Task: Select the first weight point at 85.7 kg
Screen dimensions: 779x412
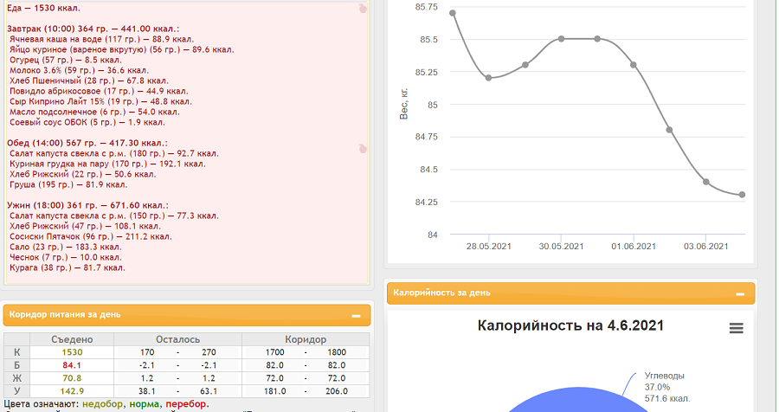Action: click(x=453, y=14)
